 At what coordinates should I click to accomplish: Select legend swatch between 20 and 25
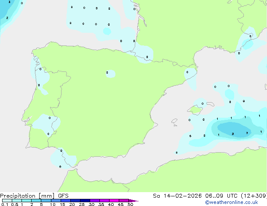[75, 201]
